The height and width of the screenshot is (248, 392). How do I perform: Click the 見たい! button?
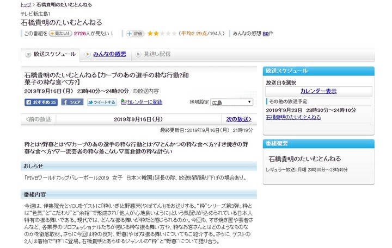pos(60,34)
